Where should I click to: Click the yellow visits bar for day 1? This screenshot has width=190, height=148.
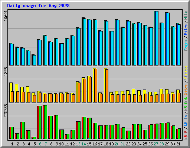(10, 92)
